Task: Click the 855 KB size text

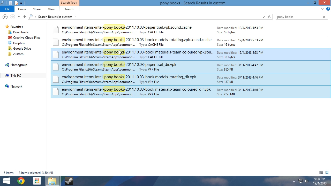Action: point(228,69)
